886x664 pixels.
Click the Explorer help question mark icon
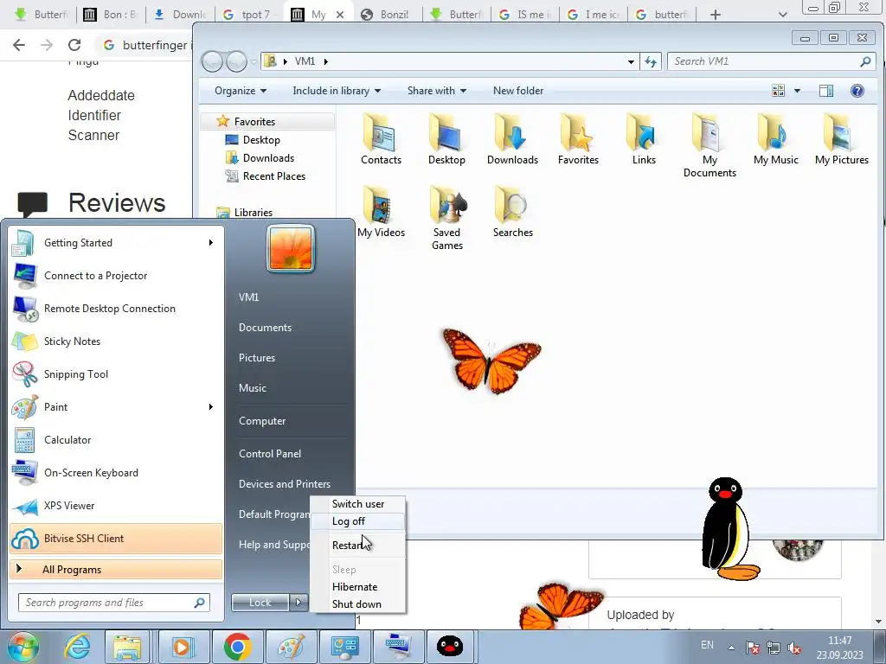click(857, 91)
